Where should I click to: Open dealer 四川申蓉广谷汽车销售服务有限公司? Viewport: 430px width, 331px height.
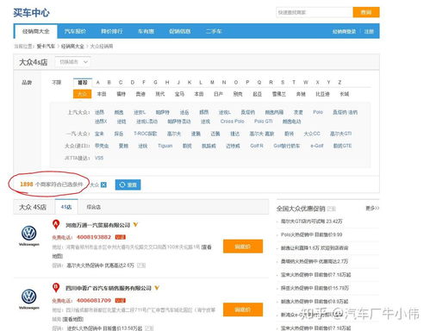tap(109, 288)
